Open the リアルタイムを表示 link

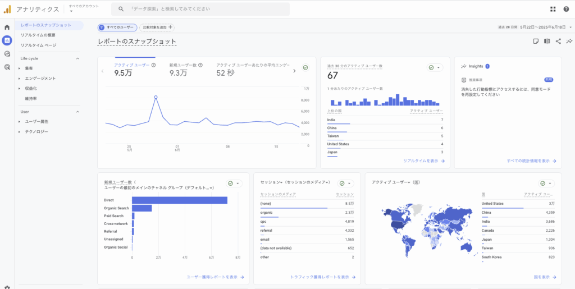tap(423, 161)
